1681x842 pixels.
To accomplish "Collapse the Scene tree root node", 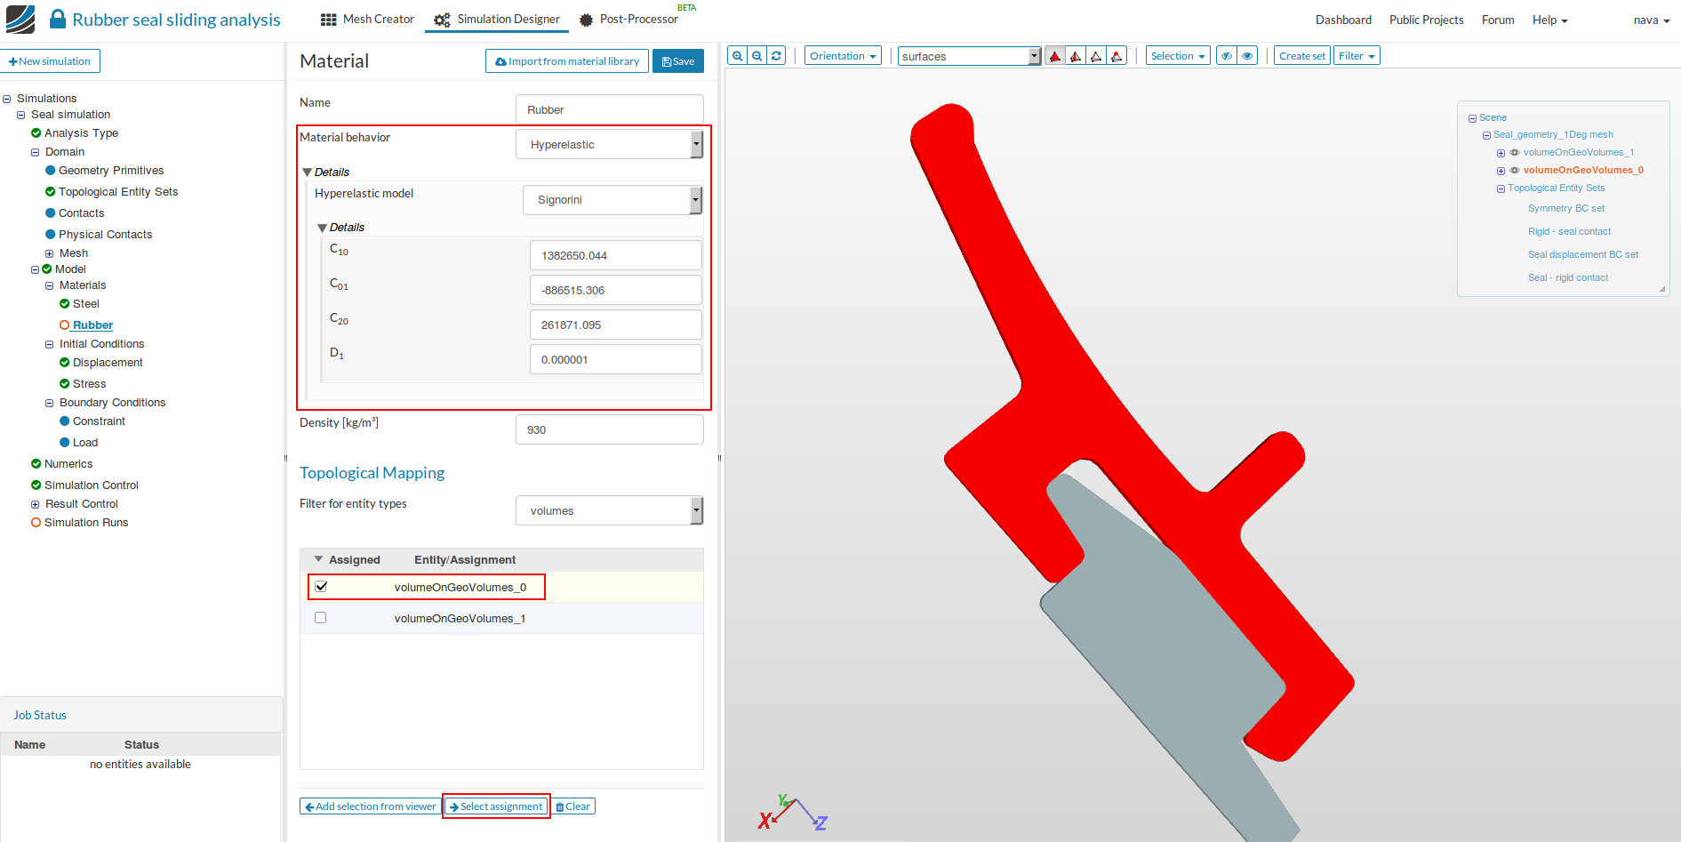I will [x=1472, y=118].
